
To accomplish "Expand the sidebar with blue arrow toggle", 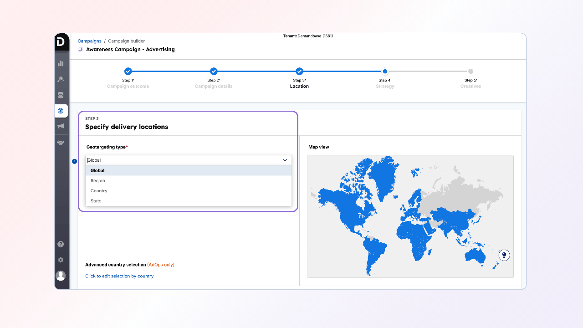I will [75, 161].
